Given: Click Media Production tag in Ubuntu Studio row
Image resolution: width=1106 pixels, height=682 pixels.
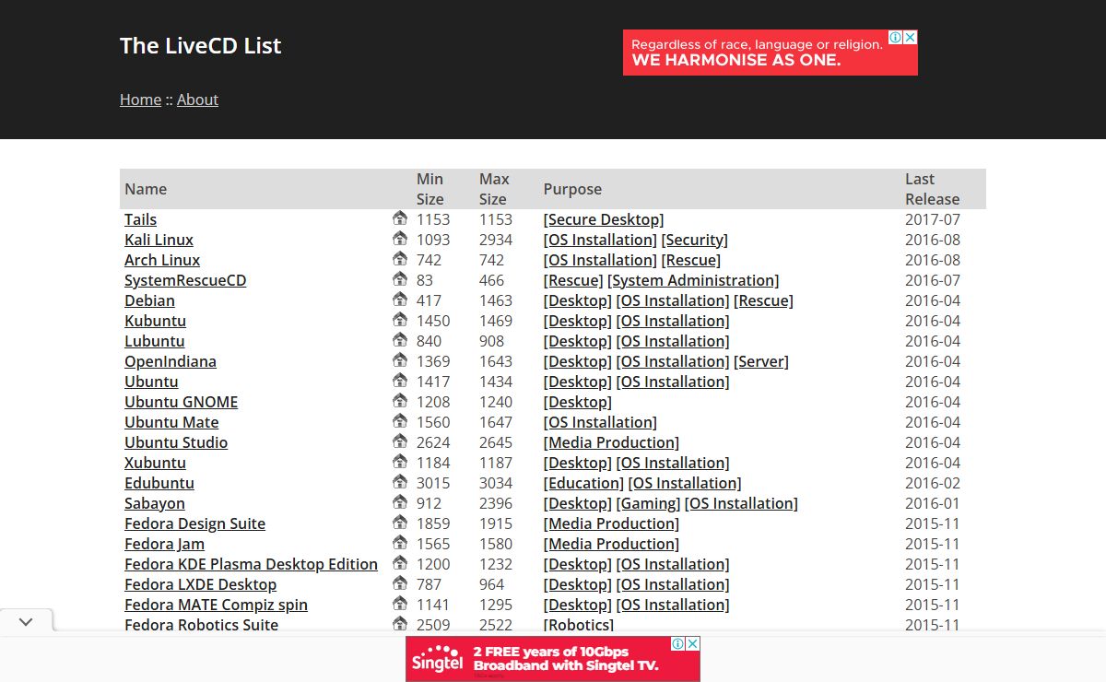Looking at the screenshot, I should [611, 442].
